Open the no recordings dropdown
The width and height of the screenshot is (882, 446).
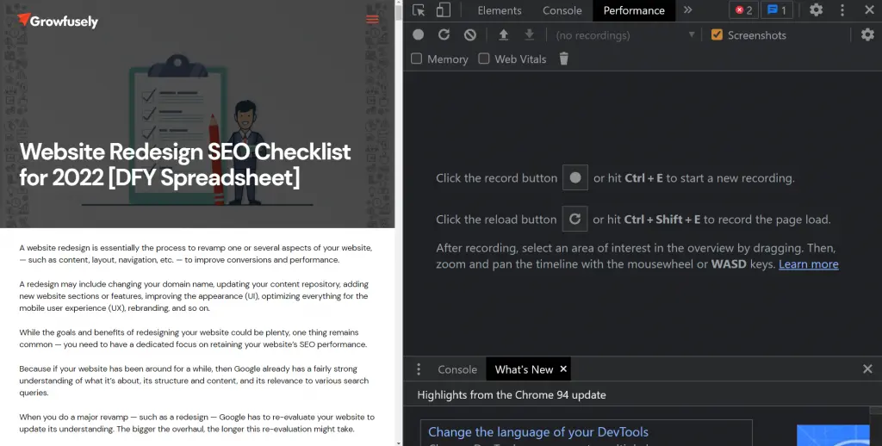[625, 35]
